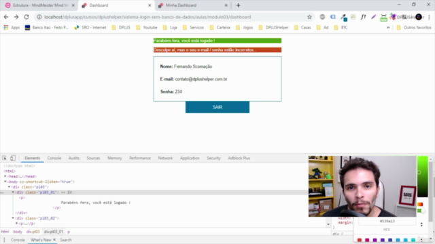The width and height of the screenshot is (435, 244).
Task: Click the green ruler extension icon
Action: pos(383,18)
